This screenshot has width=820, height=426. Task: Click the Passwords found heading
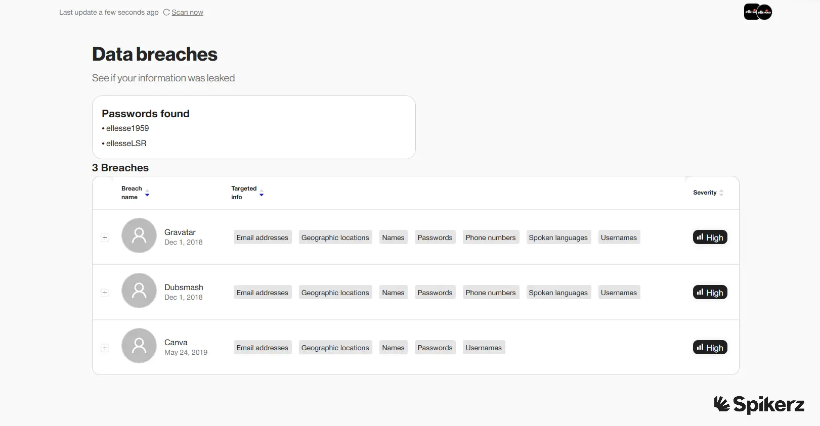point(146,114)
